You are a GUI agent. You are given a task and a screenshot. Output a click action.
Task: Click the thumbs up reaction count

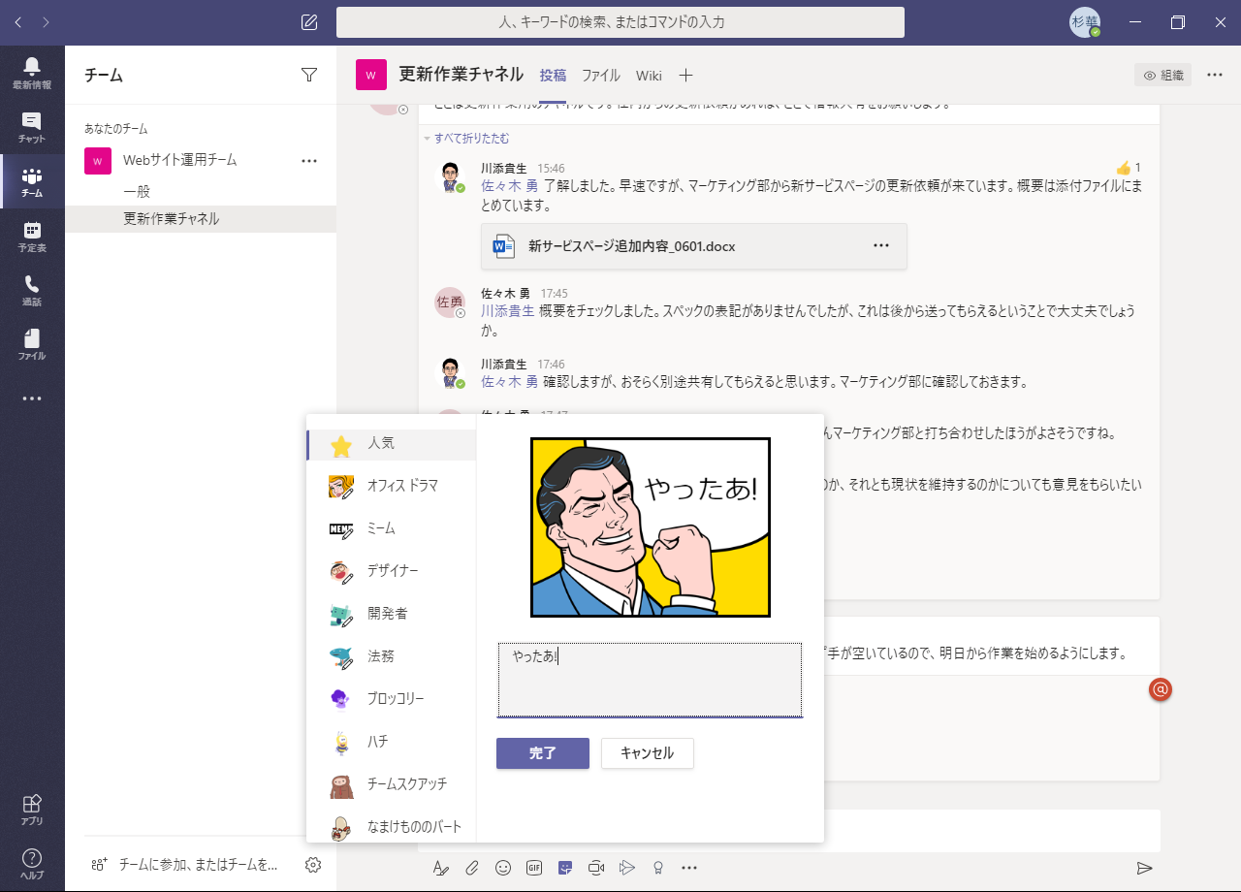[x=1129, y=168]
